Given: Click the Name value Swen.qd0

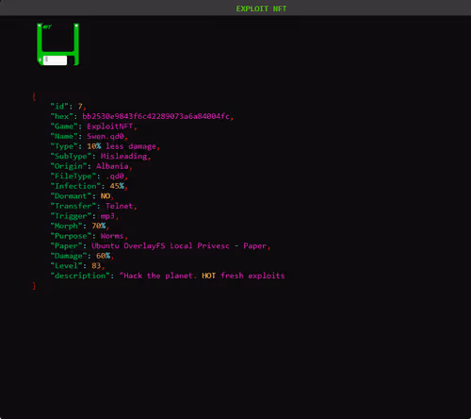Looking at the screenshot, I should coord(106,137).
